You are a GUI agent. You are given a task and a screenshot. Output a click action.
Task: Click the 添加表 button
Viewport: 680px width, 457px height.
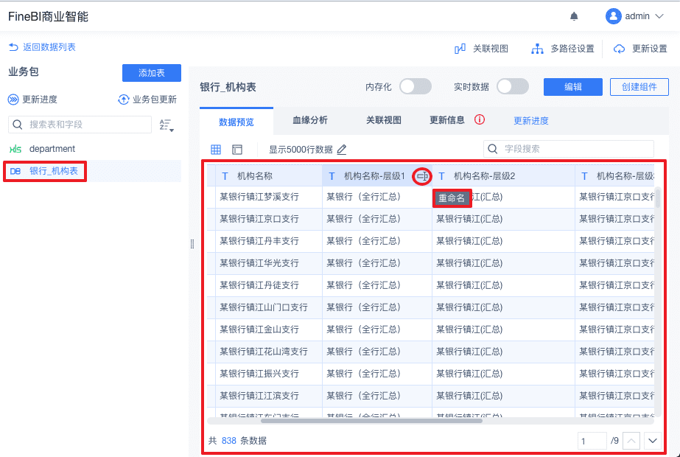[x=151, y=73]
